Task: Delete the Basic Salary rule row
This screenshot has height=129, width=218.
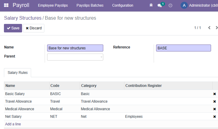Action: point(214,94)
